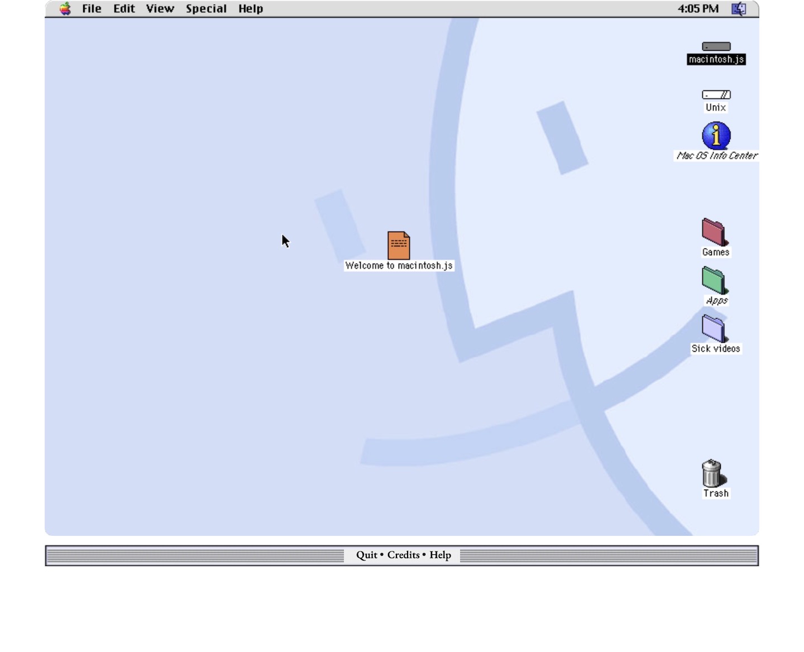Select the Sick videos folder icon
This screenshot has height=652, width=804.
pyautogui.click(x=715, y=329)
